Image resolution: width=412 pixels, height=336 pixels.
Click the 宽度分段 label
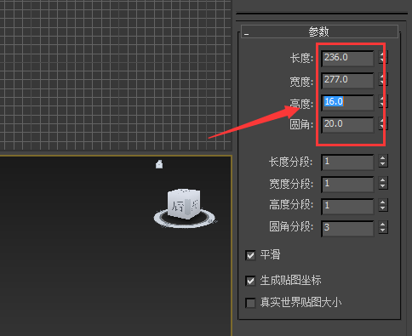pyautogui.click(x=291, y=184)
